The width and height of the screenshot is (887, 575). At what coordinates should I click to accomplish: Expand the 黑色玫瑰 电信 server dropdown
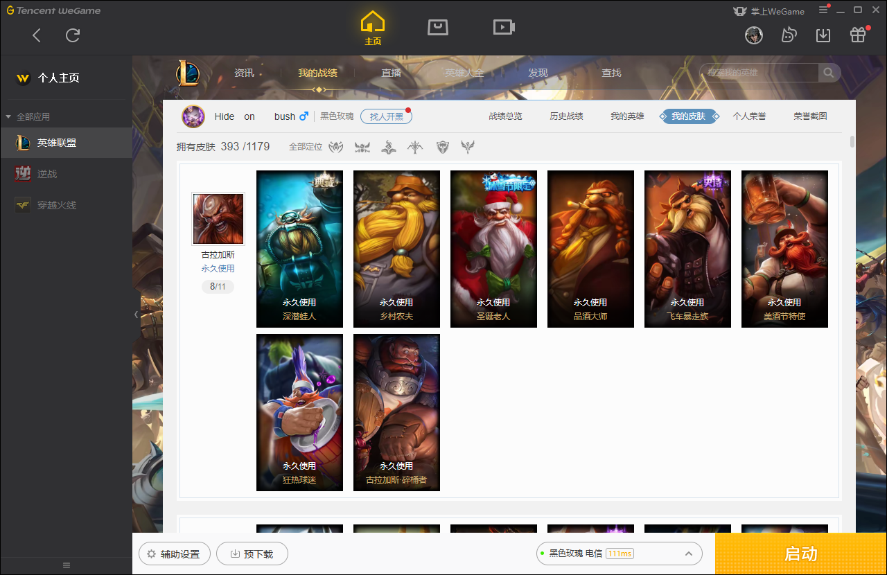(x=620, y=554)
